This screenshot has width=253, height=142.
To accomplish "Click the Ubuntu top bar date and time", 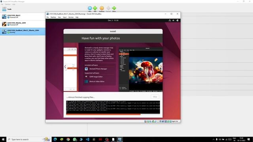I will [113, 21].
